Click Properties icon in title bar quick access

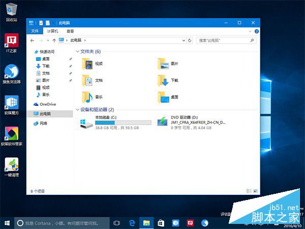click(41, 23)
